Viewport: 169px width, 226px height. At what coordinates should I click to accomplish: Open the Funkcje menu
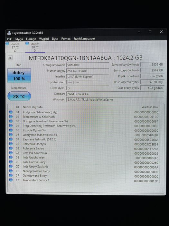point(31,39)
